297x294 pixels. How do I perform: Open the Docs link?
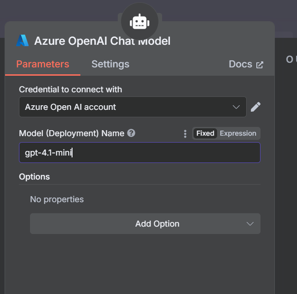click(x=240, y=64)
